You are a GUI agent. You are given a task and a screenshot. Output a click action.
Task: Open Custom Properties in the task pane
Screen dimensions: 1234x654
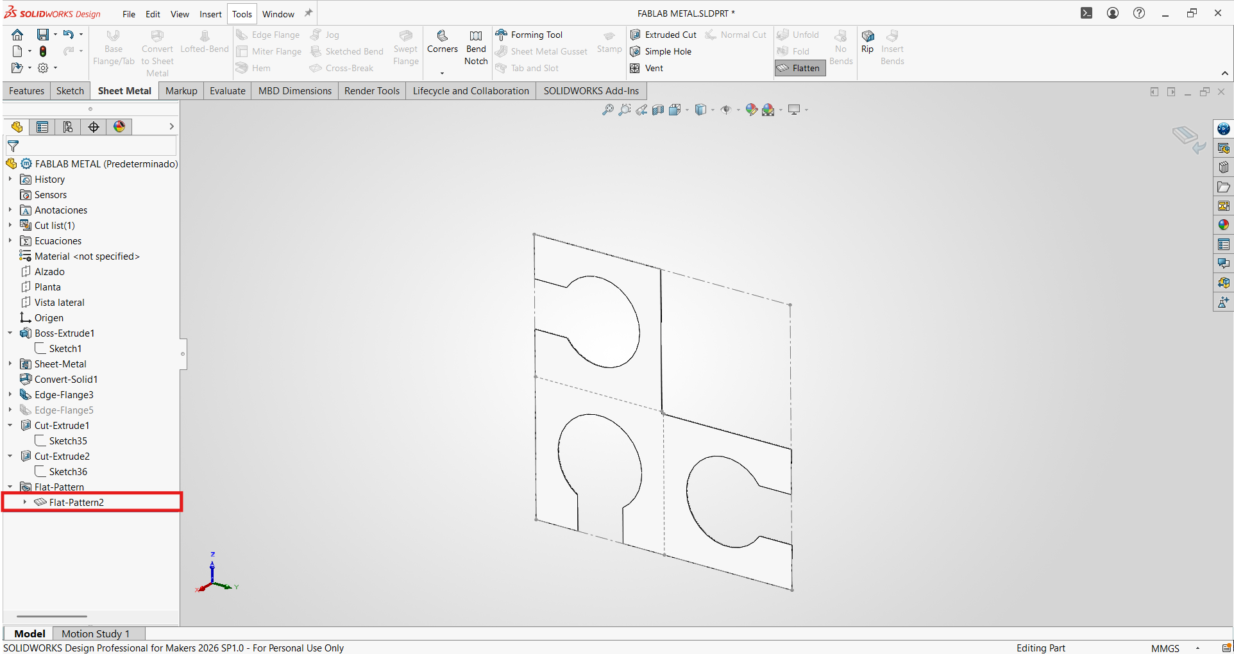point(1224,244)
